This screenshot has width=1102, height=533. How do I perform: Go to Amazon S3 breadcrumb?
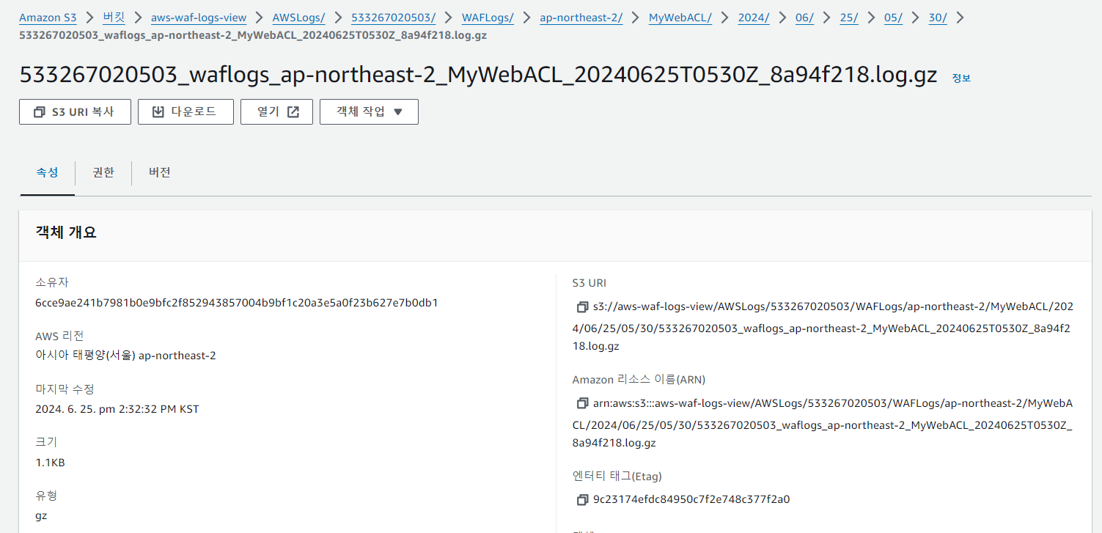click(x=48, y=18)
